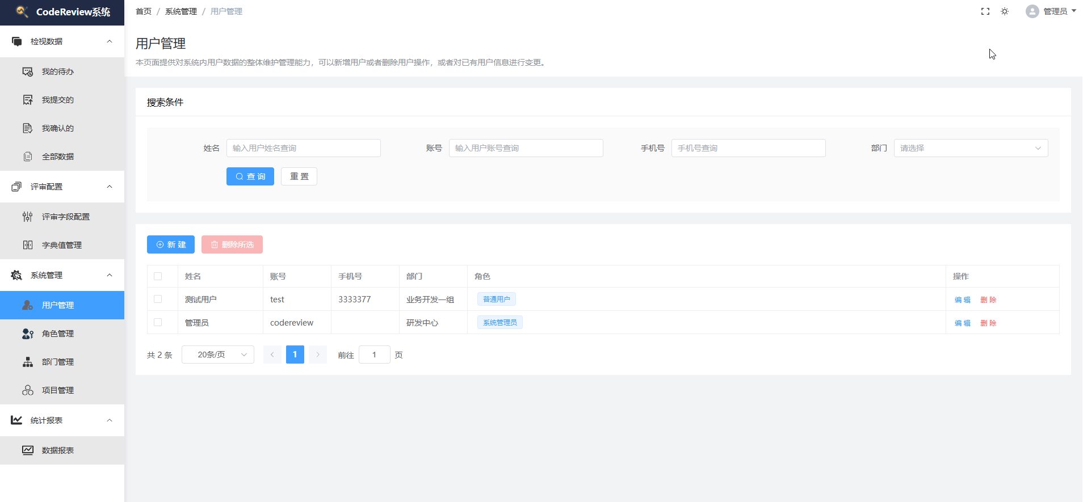Click the 部门管理 org chart icon
Screen dimensions: 1083x502
[x=27, y=362]
